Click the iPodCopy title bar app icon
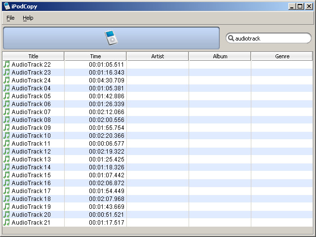This screenshot has width=316, height=237. 7,6
